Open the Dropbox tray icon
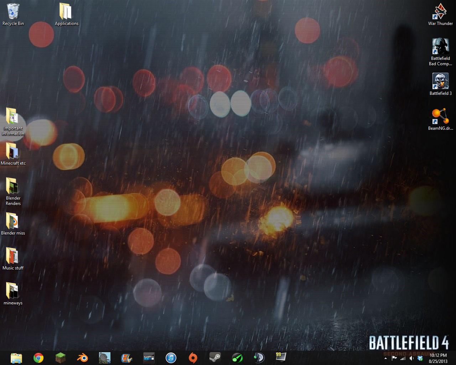Screen dimensions: 456x365 tap(420, 358)
